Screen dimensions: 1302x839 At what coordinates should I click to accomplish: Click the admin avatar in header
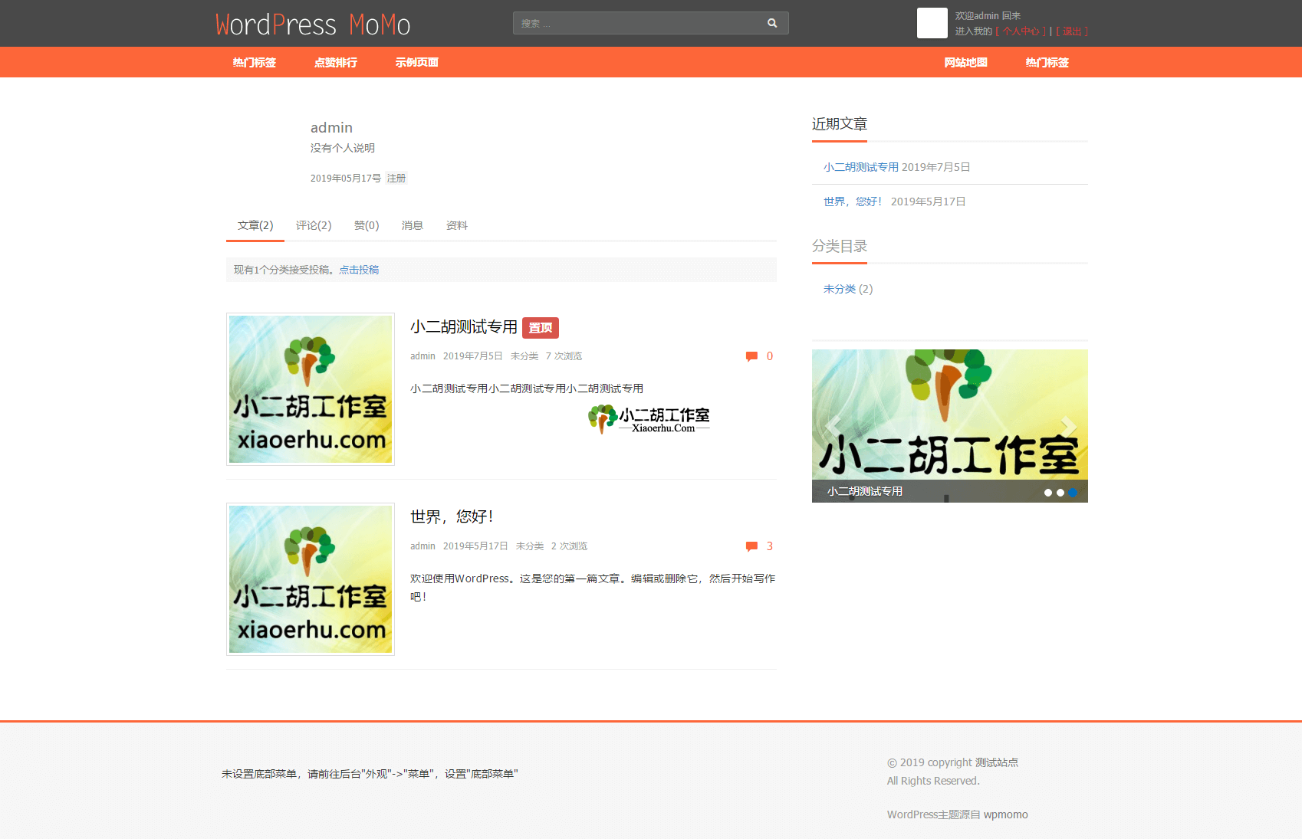point(932,23)
